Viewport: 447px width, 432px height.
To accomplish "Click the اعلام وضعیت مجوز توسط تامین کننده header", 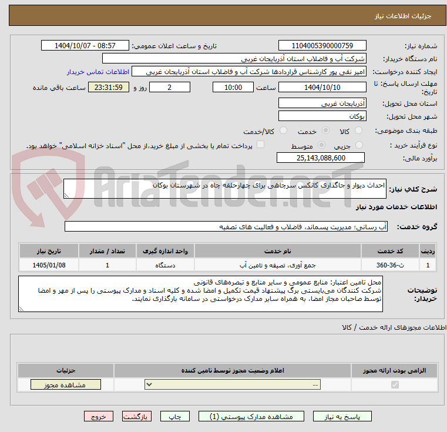I will (233, 370).
